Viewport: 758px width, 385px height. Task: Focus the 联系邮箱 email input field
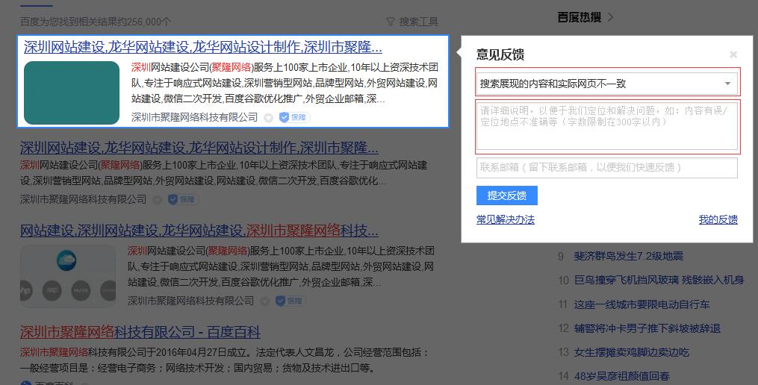coord(607,168)
